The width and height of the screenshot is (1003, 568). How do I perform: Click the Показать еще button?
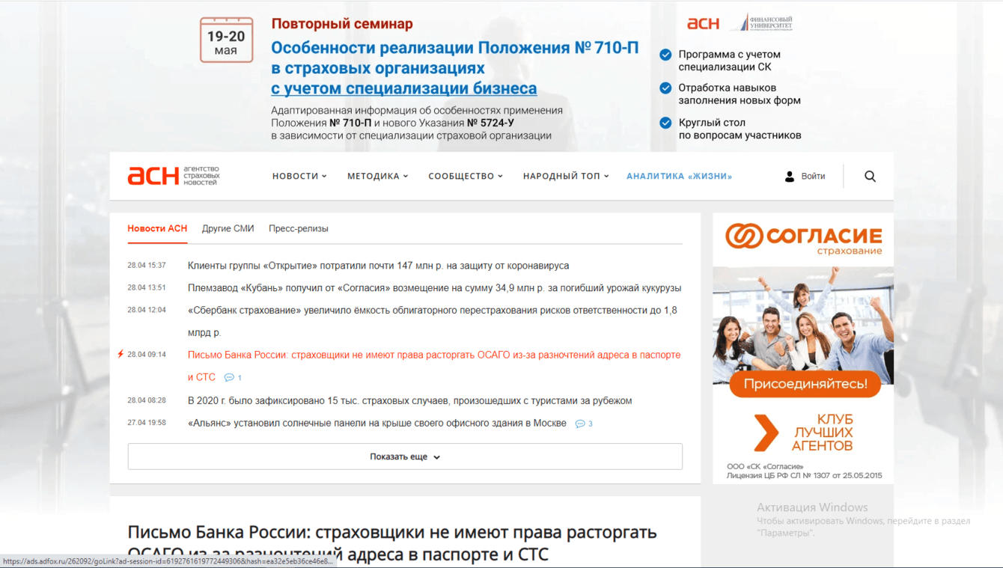(x=405, y=456)
